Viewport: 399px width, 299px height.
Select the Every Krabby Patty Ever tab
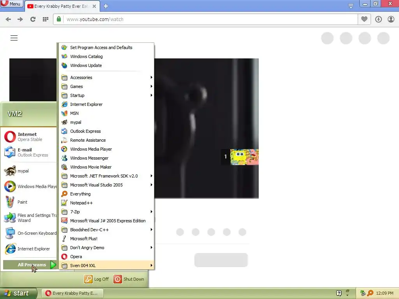coord(62,6)
